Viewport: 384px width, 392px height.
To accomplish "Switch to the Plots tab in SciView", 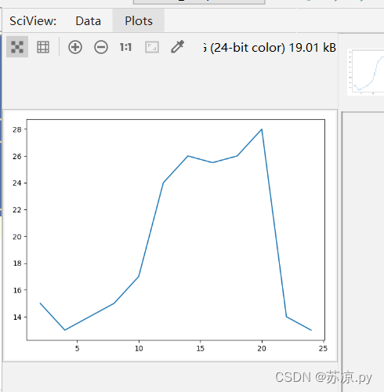I will 139,21.
